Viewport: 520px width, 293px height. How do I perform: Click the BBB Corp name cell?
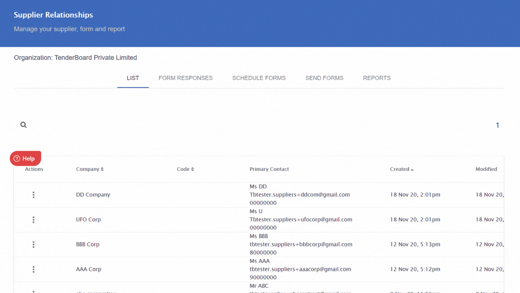click(x=88, y=244)
